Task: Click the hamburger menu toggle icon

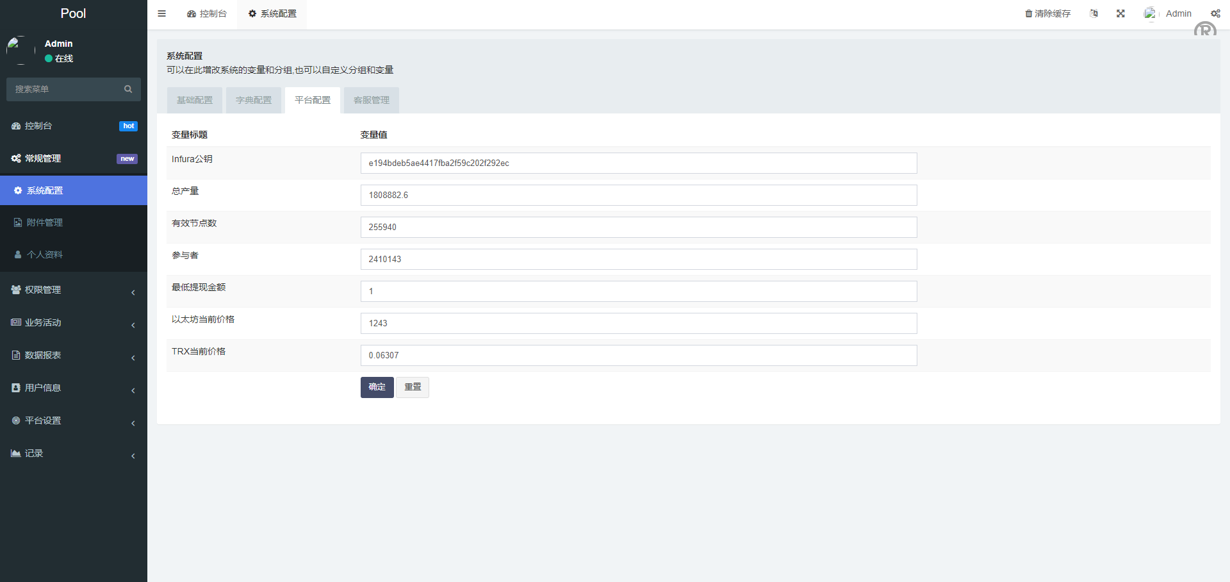Action: pos(161,13)
